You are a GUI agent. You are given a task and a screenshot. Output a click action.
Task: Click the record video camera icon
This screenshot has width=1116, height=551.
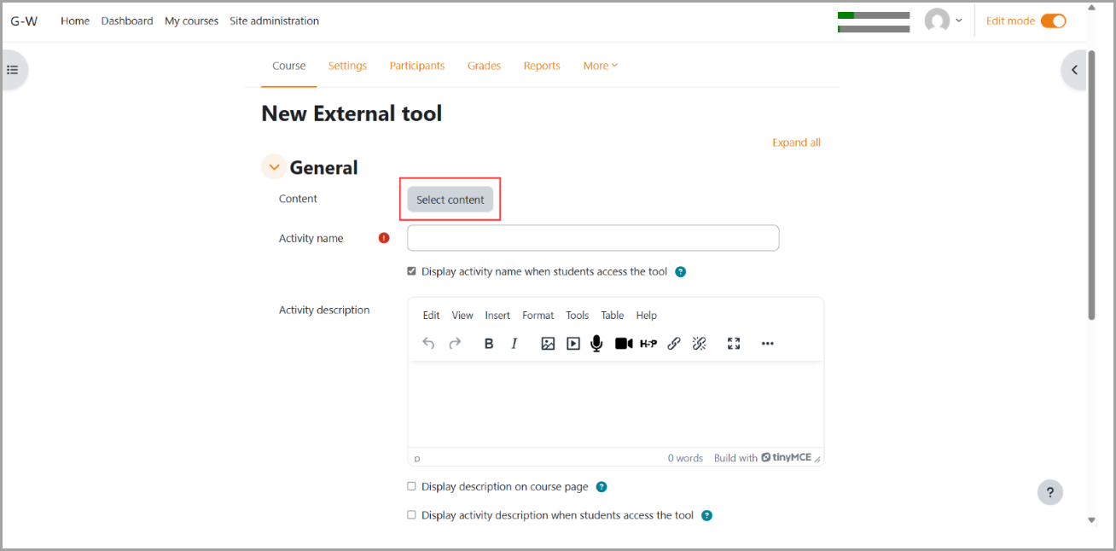click(624, 344)
